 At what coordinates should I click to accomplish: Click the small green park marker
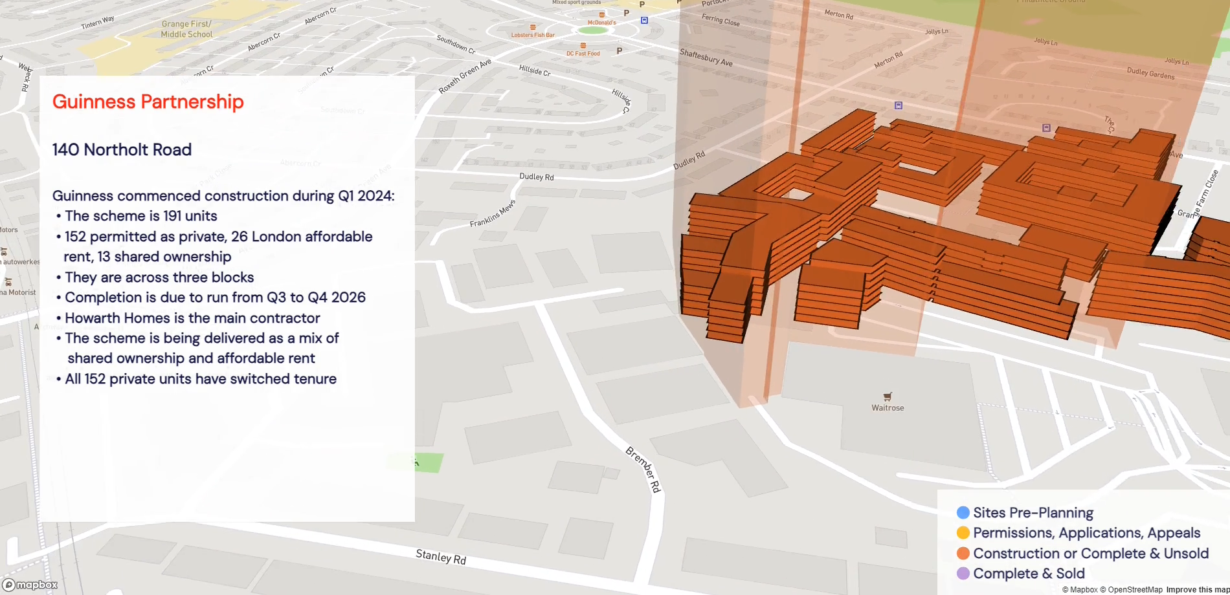(418, 462)
